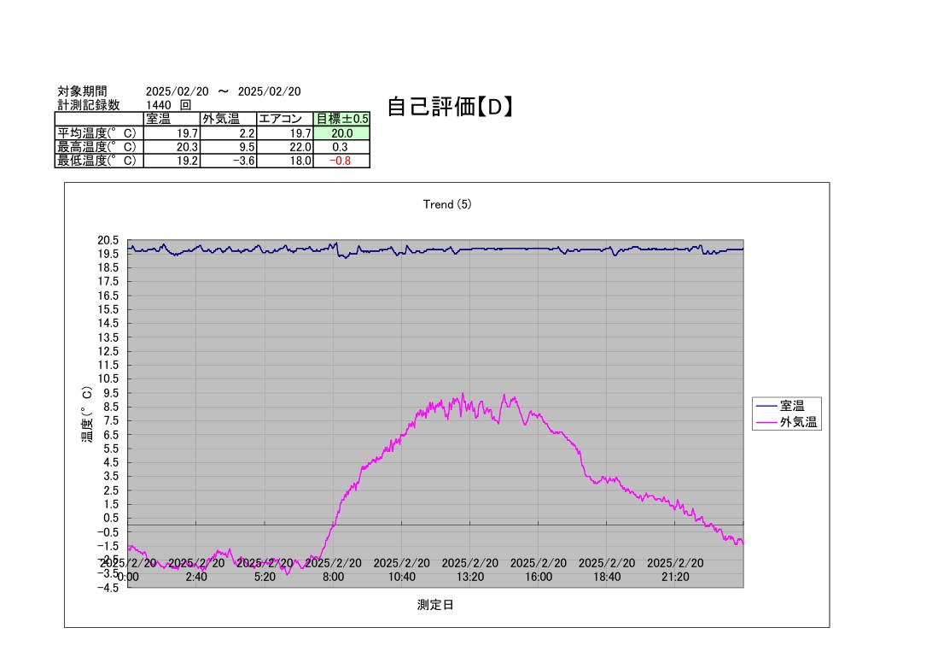Viewport: 938px width, 657px height.
Task: Select the 20.5 y-axis tick label
Action: 109,240
